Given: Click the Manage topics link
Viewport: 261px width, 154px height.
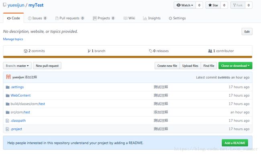Looking at the screenshot, I should pyautogui.click(x=13, y=39).
